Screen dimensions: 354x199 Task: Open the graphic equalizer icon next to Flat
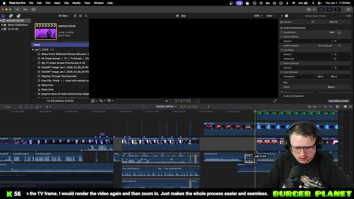click(339, 32)
